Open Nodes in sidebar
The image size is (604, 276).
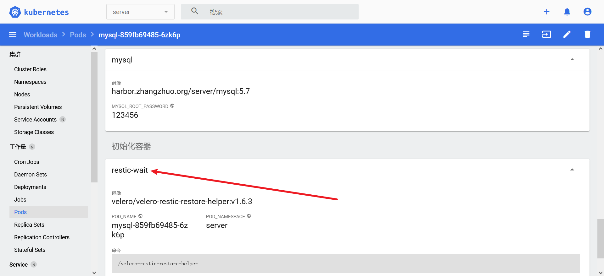[x=22, y=94]
